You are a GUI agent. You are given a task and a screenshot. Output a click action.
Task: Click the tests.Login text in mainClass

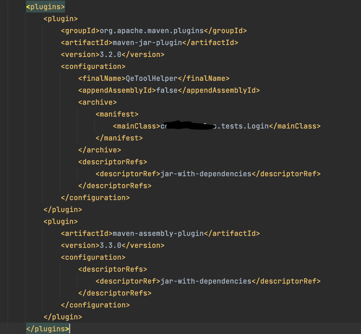[x=245, y=126]
